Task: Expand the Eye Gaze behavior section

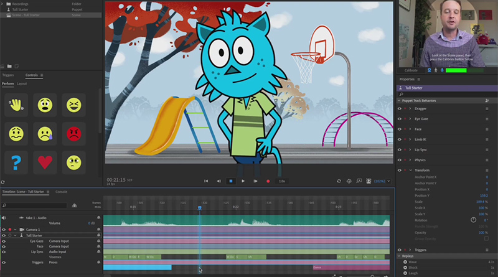Action: [x=410, y=119]
